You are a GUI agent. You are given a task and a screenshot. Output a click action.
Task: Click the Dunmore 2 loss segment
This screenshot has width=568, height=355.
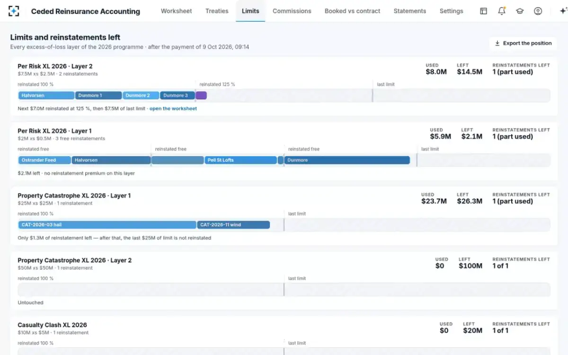141,95
